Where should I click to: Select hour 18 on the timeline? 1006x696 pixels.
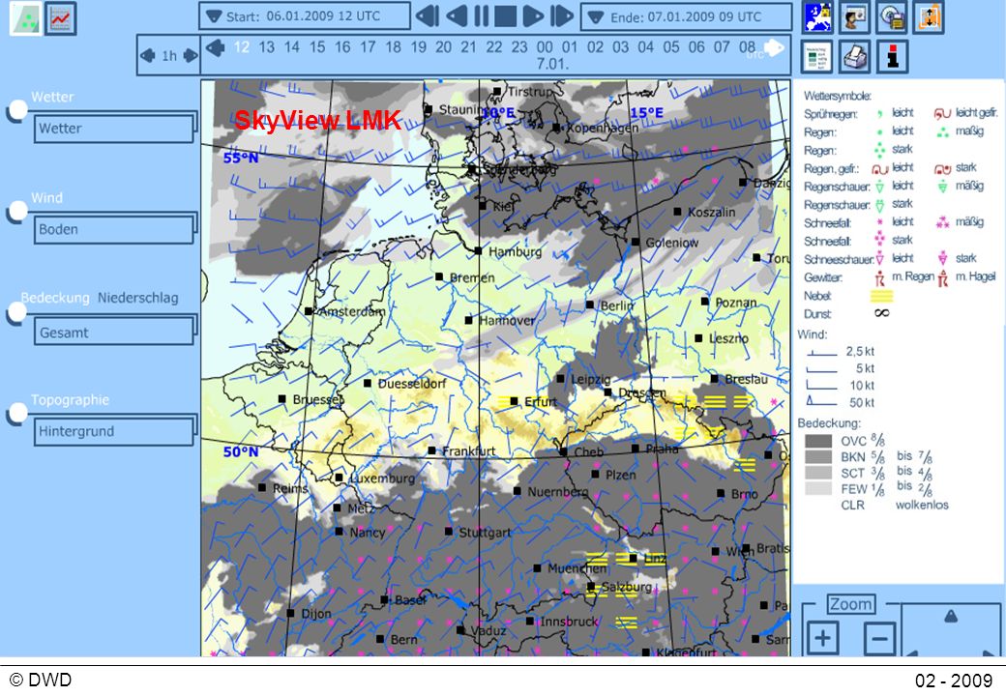393,46
